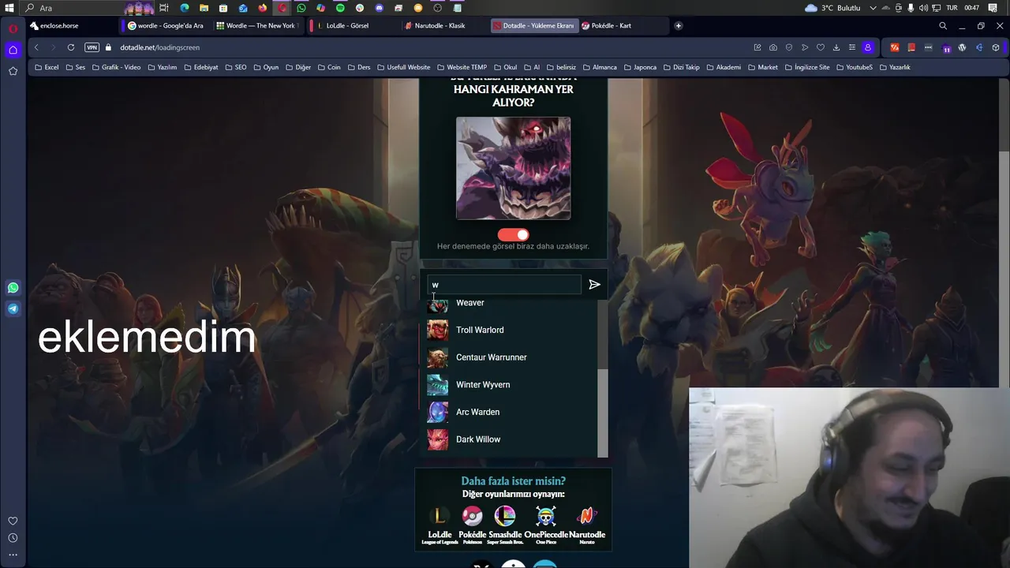Search tabs with the magnifier icon
Screen dimensions: 1010x568
[943, 25]
